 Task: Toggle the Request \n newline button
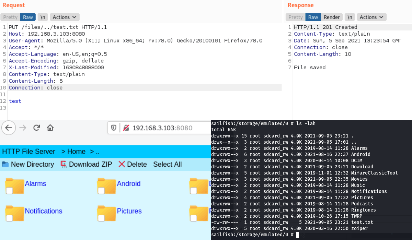[43, 17]
